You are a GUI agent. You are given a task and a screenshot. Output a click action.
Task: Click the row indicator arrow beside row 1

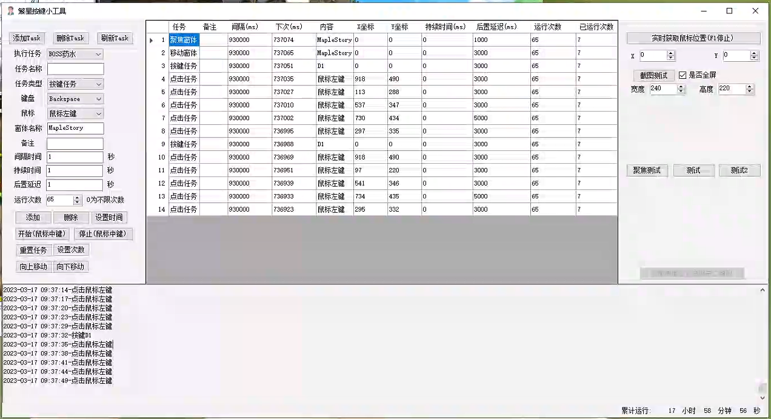coord(151,40)
